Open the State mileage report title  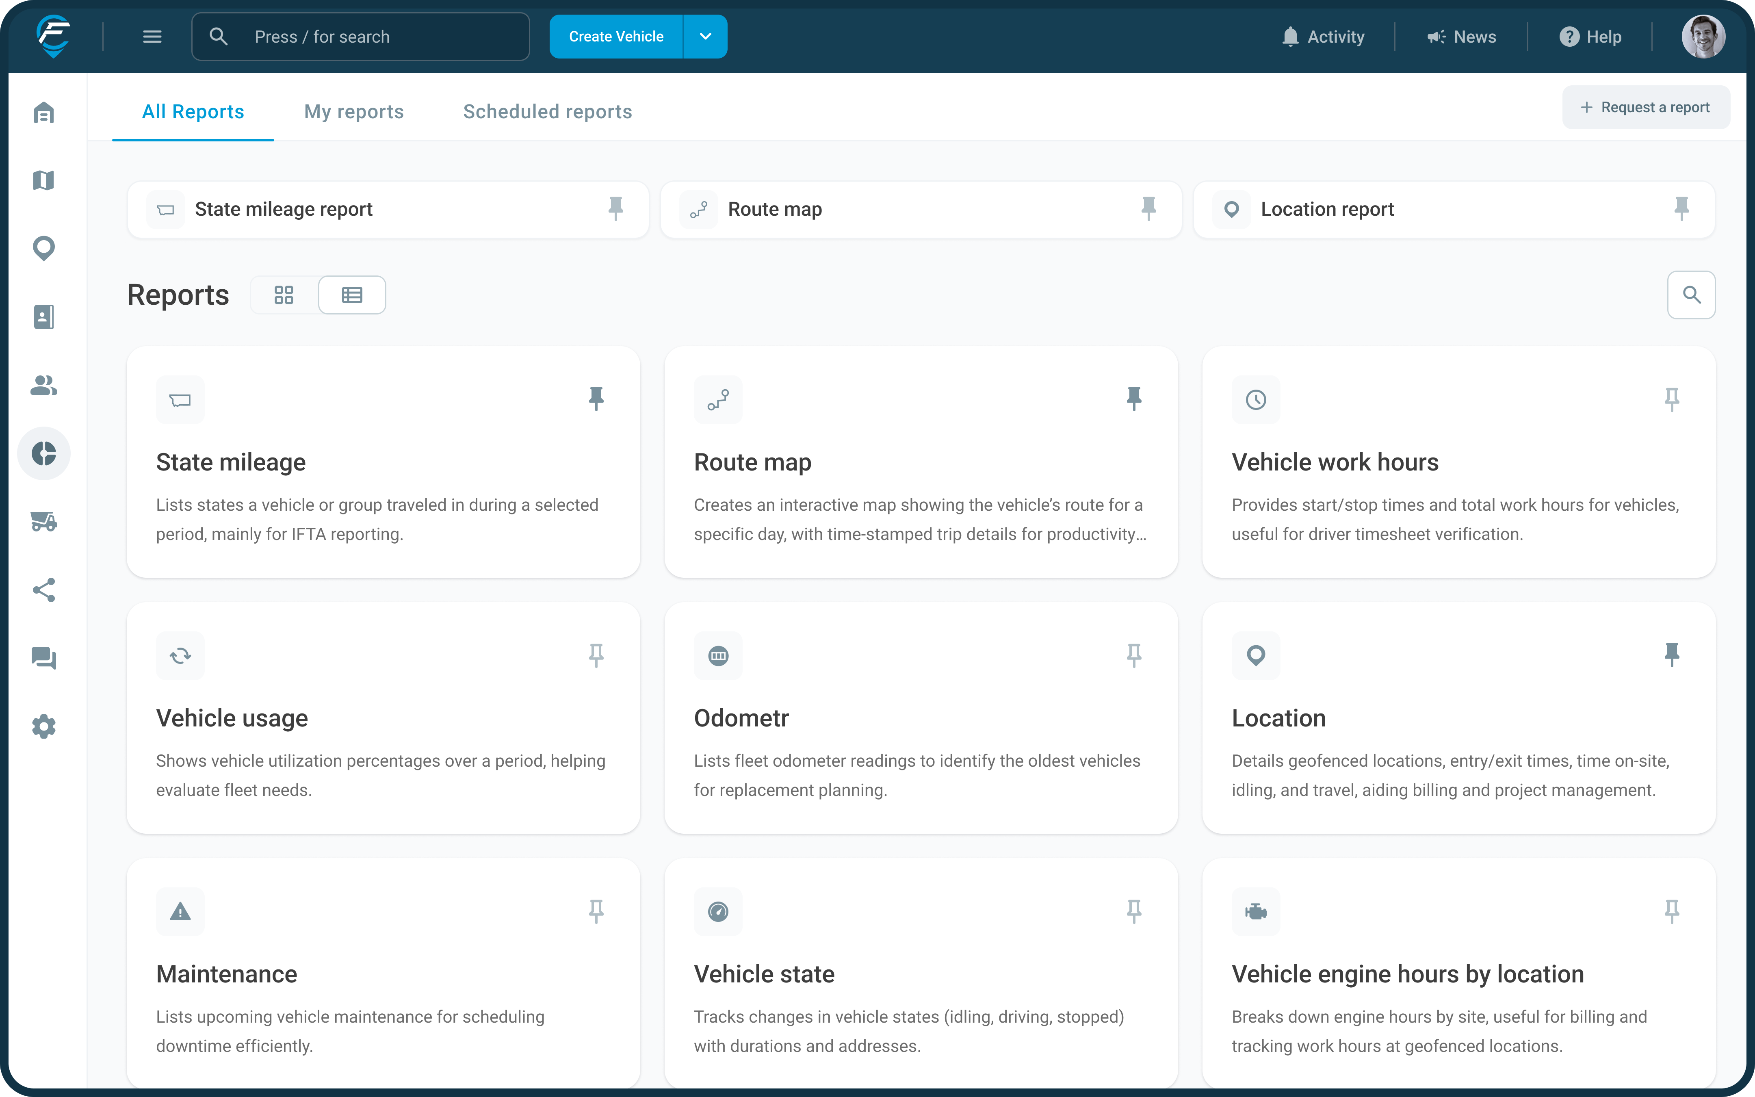click(231, 462)
